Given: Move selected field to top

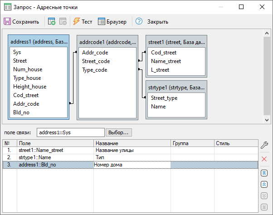Looking at the screenshot, I should 264,174.
